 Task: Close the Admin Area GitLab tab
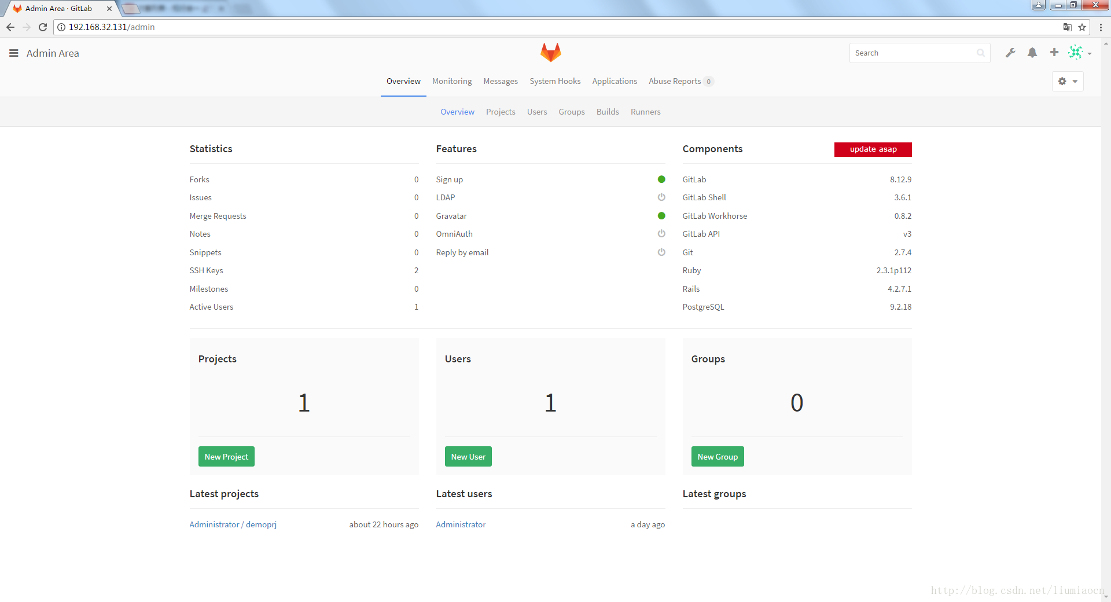[109, 9]
